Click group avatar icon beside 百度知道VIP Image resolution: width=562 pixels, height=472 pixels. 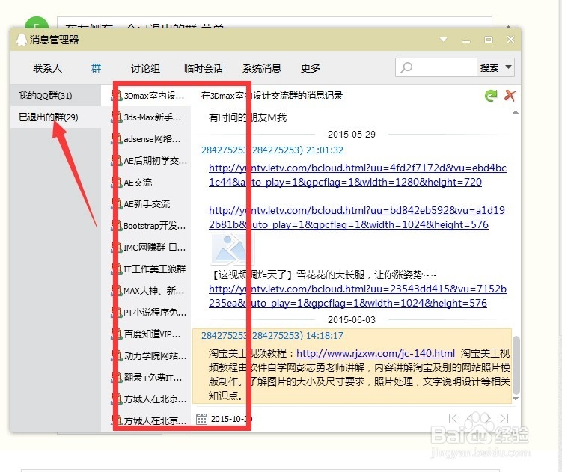[x=117, y=334]
